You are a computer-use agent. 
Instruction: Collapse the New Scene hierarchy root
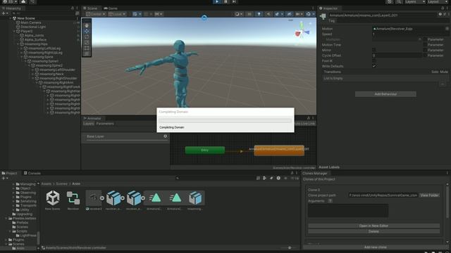pyautogui.click(x=11, y=18)
